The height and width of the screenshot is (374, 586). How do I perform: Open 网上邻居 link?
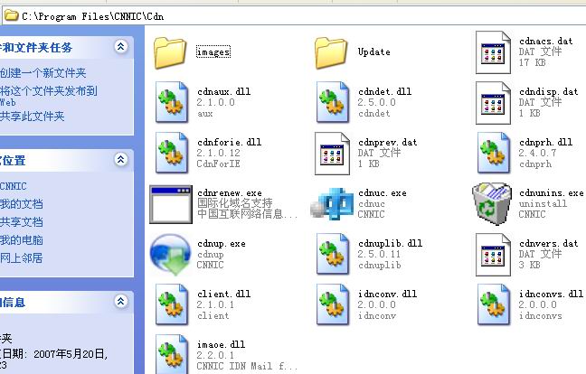click(x=22, y=257)
